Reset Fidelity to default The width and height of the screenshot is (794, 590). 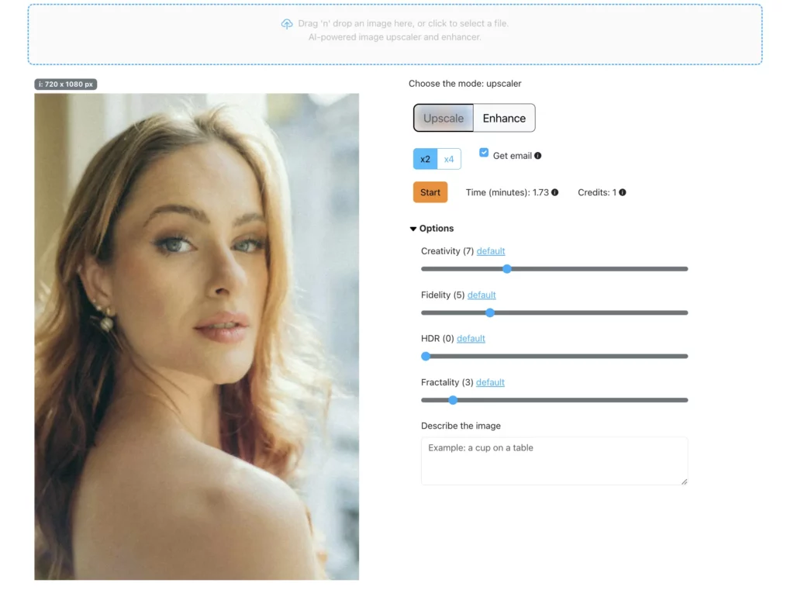click(482, 295)
